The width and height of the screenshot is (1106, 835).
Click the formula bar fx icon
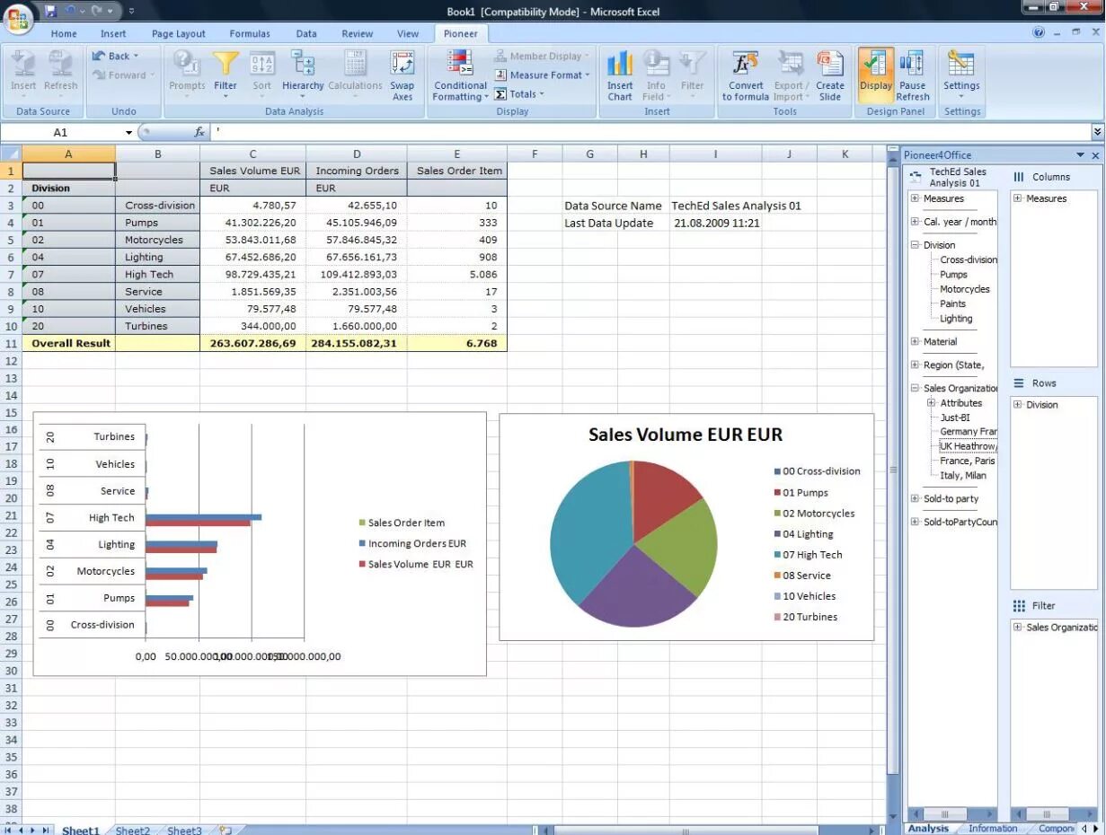click(x=199, y=132)
